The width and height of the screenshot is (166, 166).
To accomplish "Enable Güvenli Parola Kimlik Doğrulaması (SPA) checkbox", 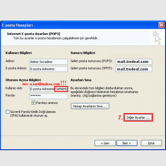I will pos(8,112).
